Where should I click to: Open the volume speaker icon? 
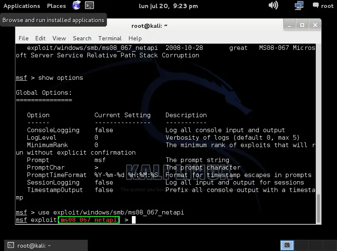click(273, 5)
